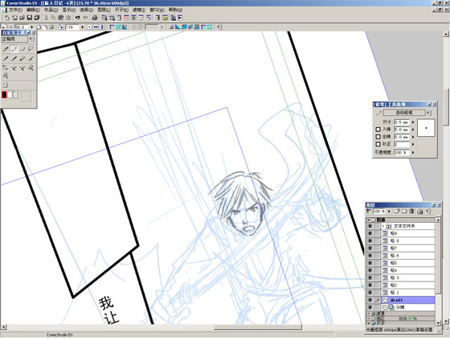Select the lasso selection tool

(31, 49)
